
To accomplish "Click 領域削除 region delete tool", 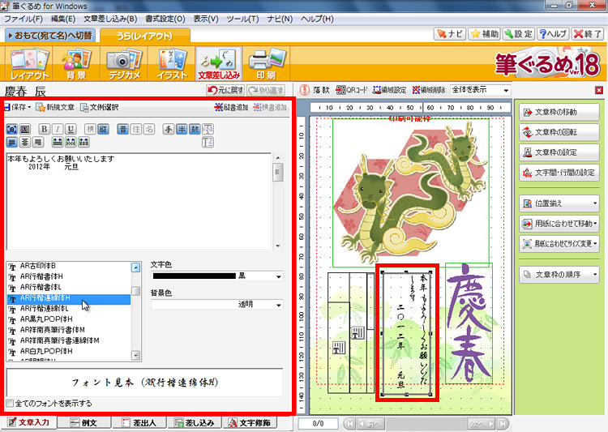I will 429,90.
